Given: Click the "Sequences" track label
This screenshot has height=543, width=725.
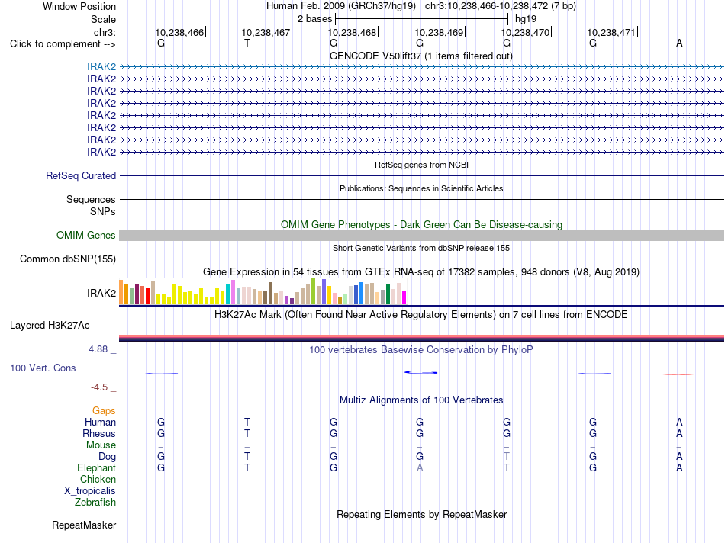Looking at the screenshot, I should (91, 199).
